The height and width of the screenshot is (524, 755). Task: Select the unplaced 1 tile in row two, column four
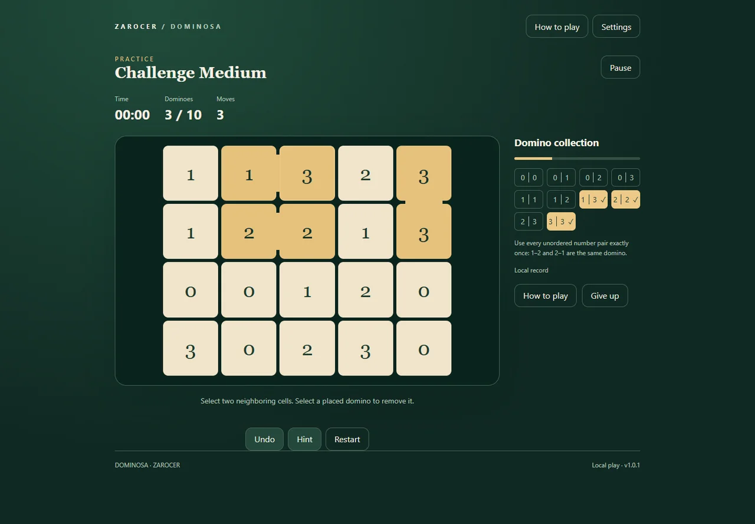(366, 232)
